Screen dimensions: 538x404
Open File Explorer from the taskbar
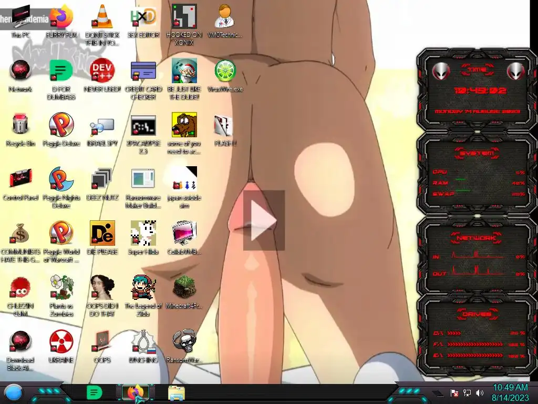point(177,393)
